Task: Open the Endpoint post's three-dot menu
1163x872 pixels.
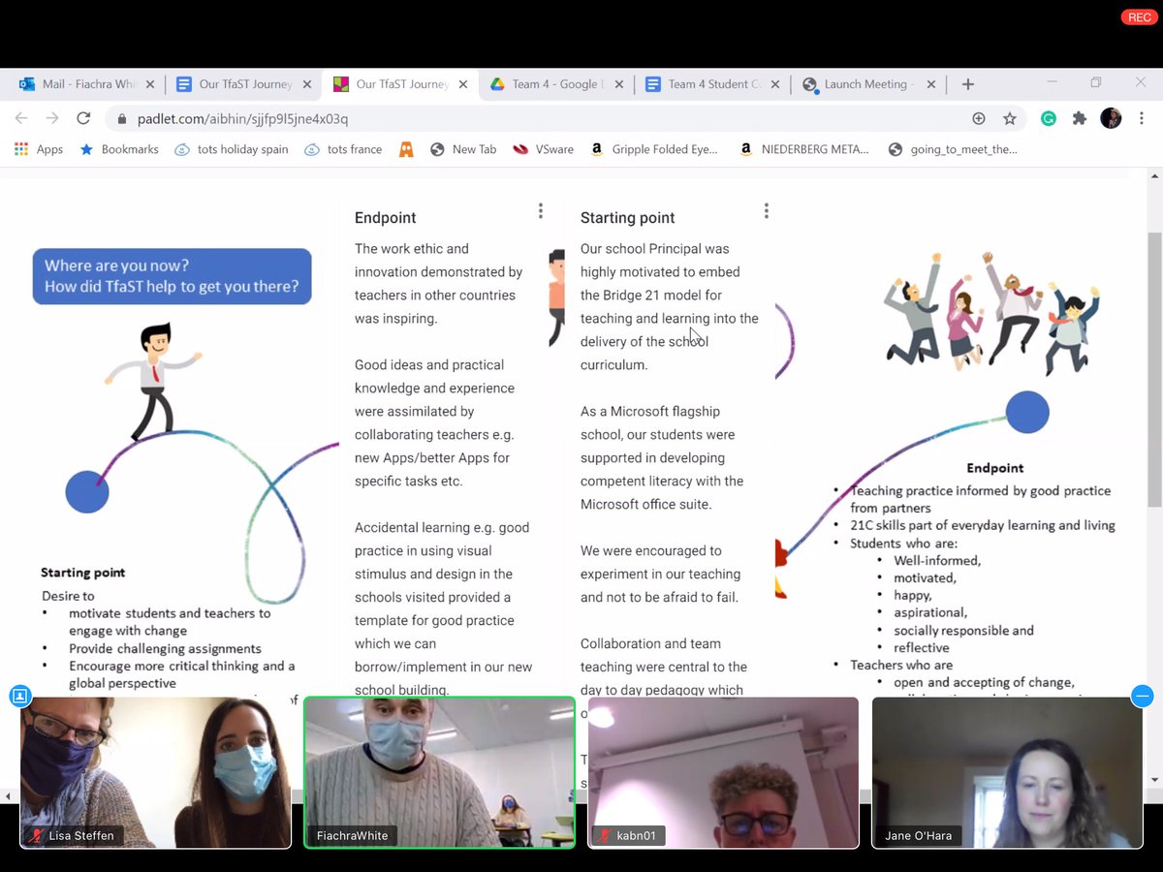Action: (540, 211)
